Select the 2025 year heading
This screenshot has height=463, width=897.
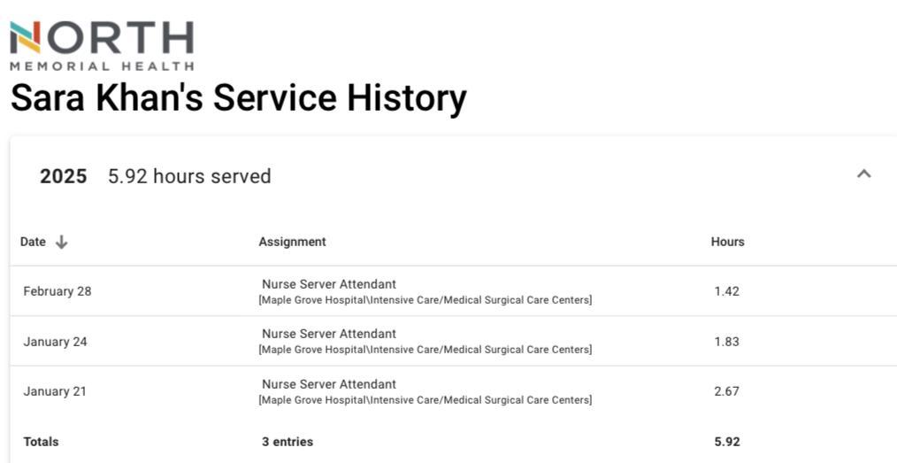(x=64, y=176)
